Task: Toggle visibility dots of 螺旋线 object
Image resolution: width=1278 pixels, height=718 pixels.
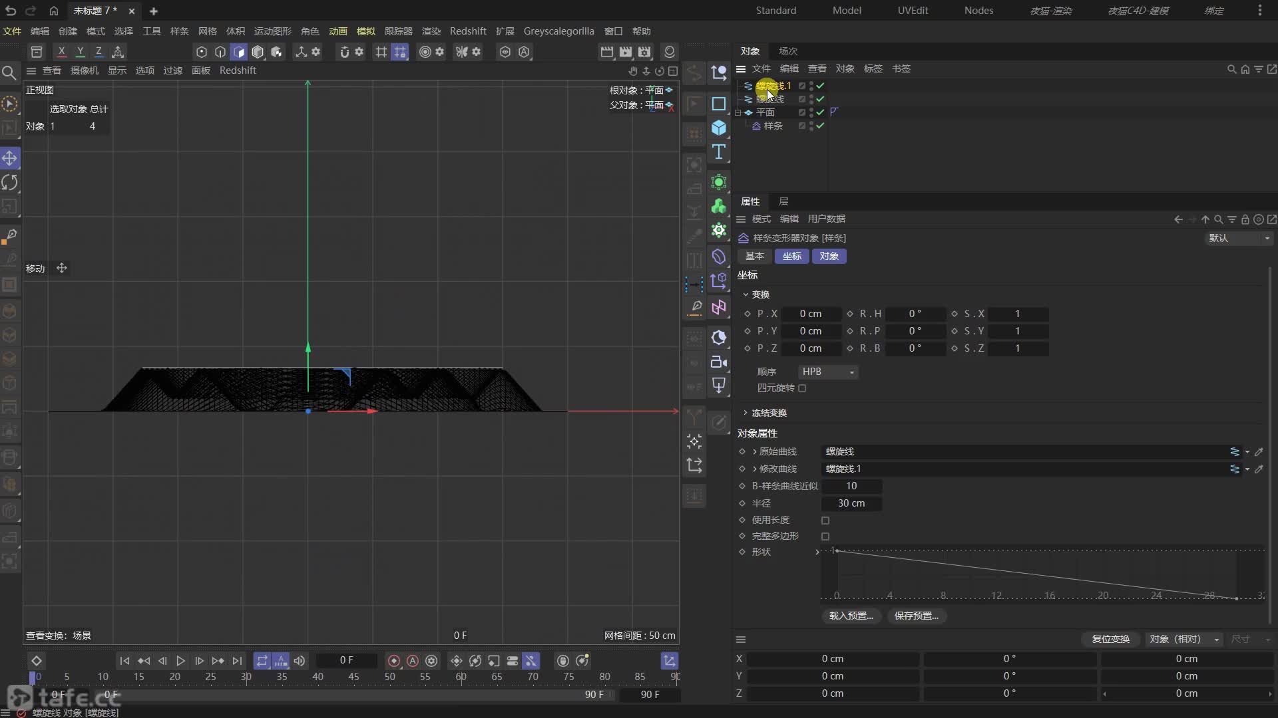Action: click(x=811, y=99)
